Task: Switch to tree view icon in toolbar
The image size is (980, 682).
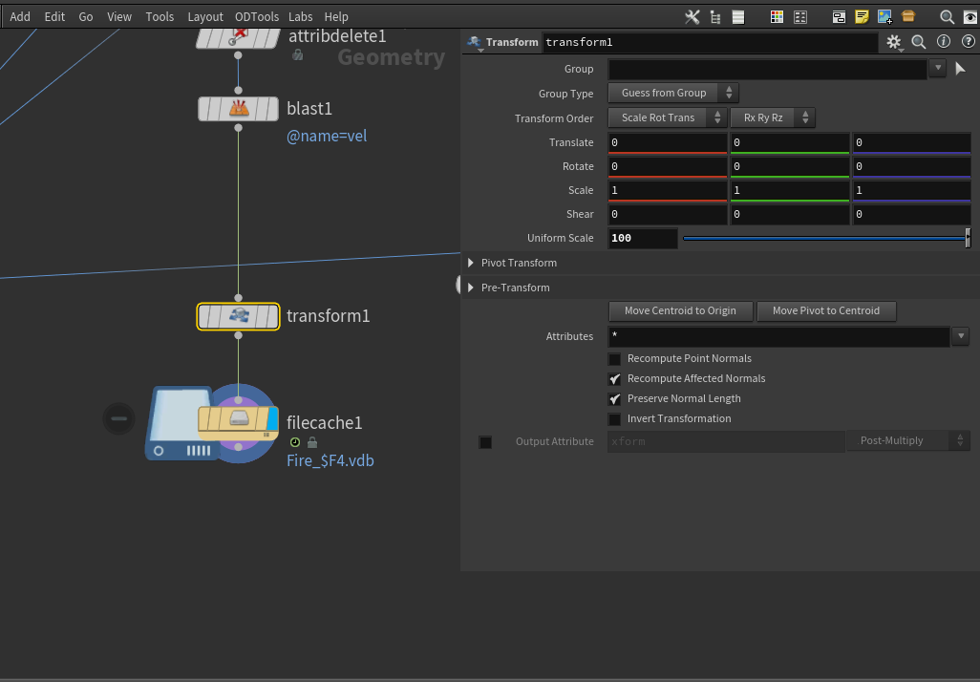Action: tap(715, 17)
